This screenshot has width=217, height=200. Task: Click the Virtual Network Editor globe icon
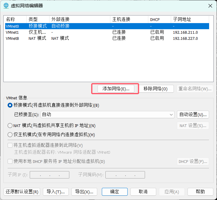[x=6, y=6]
